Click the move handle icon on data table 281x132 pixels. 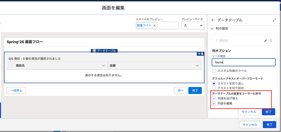[x=199, y=54]
